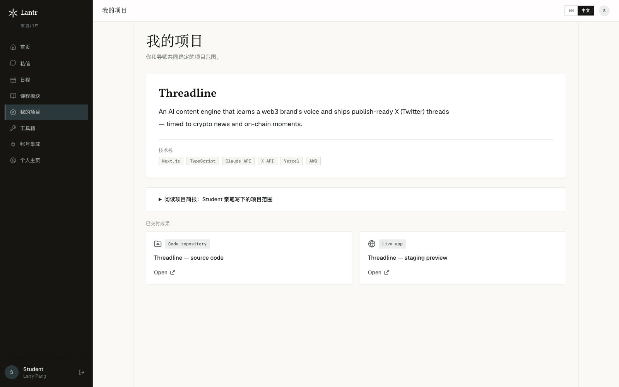Click the Code repository badge
Screen dimensions: 619x387
pos(187,244)
